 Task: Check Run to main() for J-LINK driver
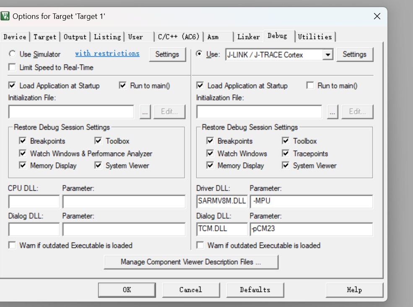coord(310,86)
